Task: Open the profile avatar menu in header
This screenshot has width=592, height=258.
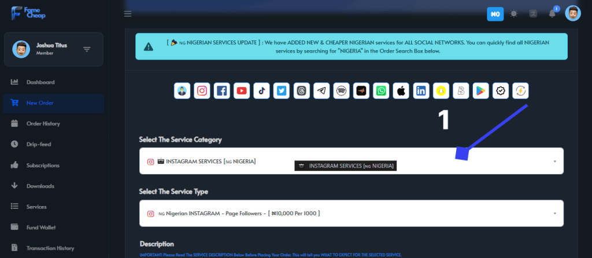Action: (573, 13)
